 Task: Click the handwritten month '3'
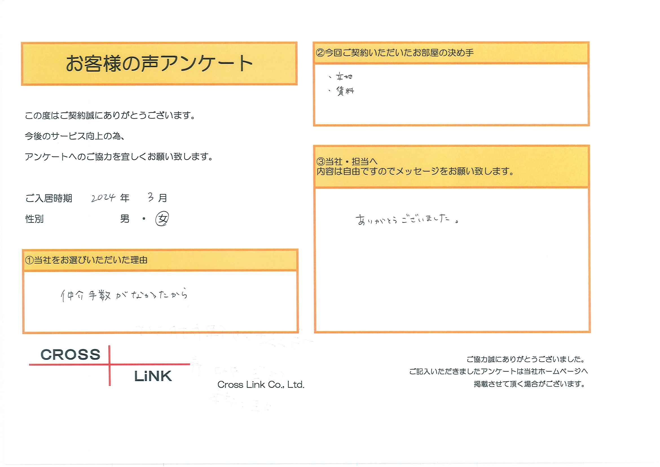pyautogui.click(x=151, y=197)
